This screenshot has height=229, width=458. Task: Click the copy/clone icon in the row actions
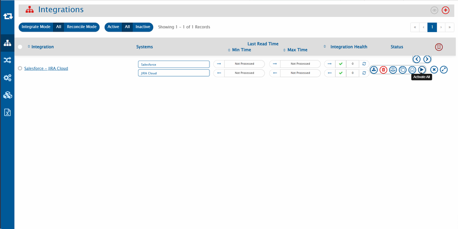click(403, 70)
